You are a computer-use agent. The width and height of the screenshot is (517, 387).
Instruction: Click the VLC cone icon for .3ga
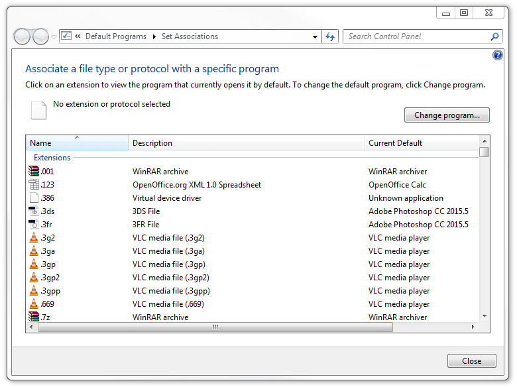tap(34, 251)
